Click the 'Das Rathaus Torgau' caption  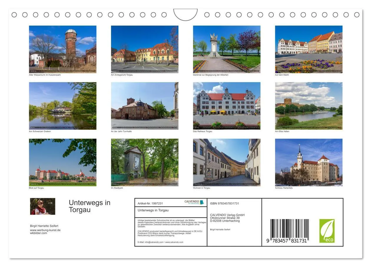click(203, 131)
